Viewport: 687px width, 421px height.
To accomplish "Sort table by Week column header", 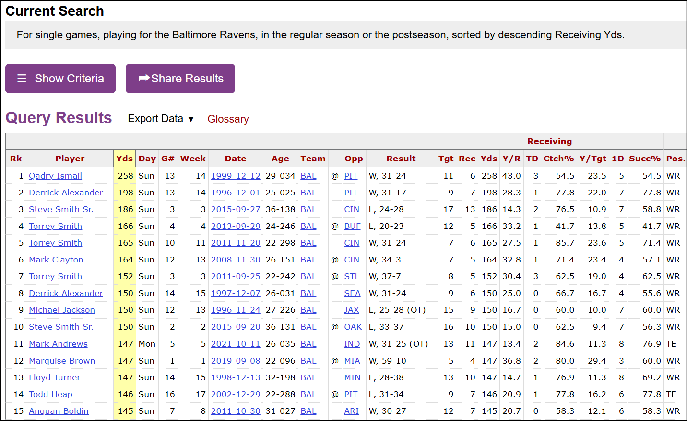I will (193, 159).
